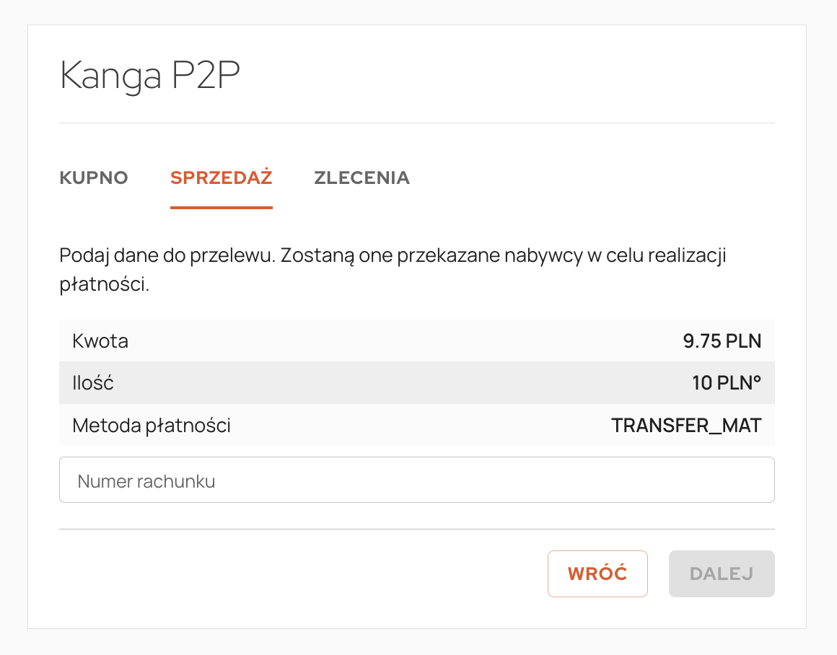Switch to the KUPNO tab
Image resolution: width=837 pixels, height=655 pixels.
[x=94, y=177]
